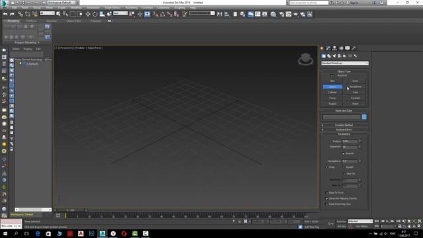Select the Unlink Selection tool
423x238 pixels.
(28, 14)
